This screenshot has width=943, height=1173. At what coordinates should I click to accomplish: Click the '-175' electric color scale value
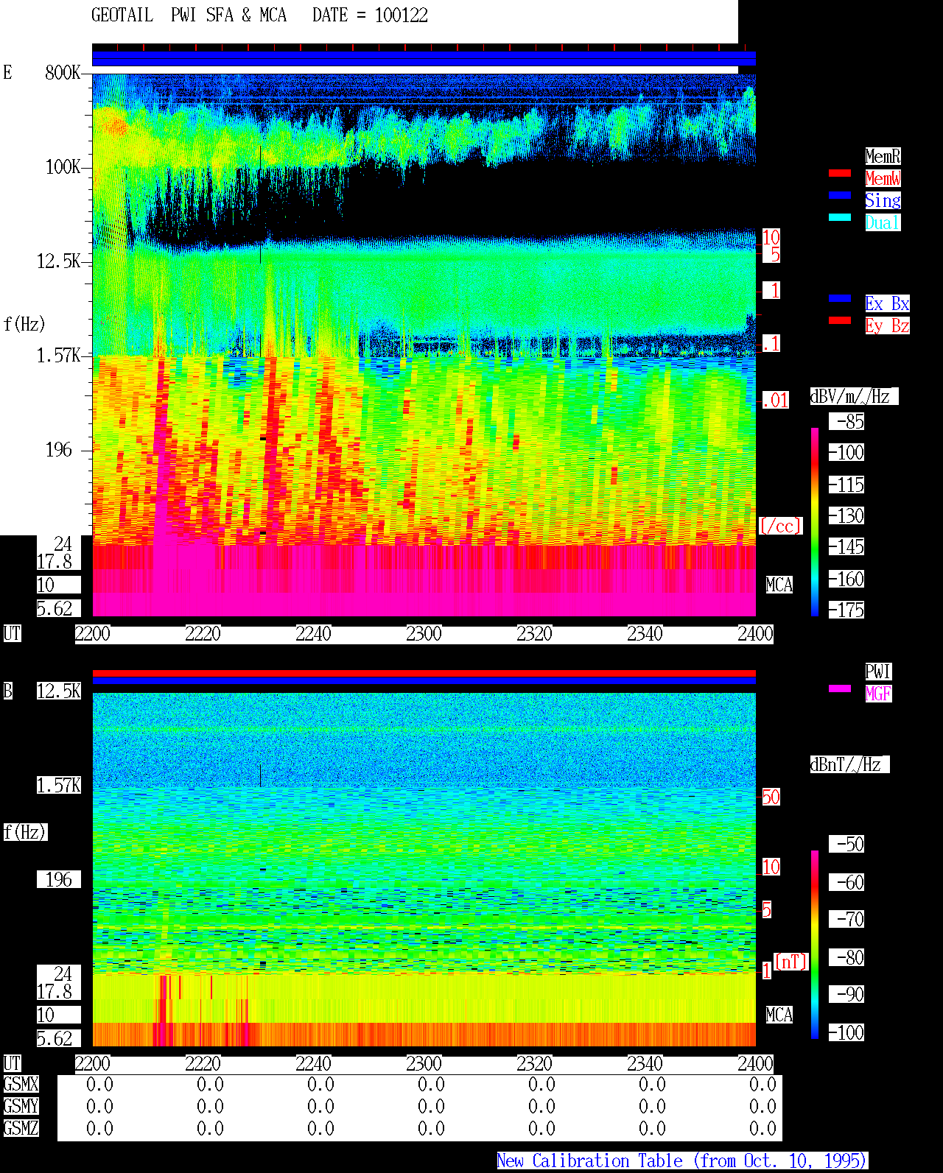(x=846, y=610)
